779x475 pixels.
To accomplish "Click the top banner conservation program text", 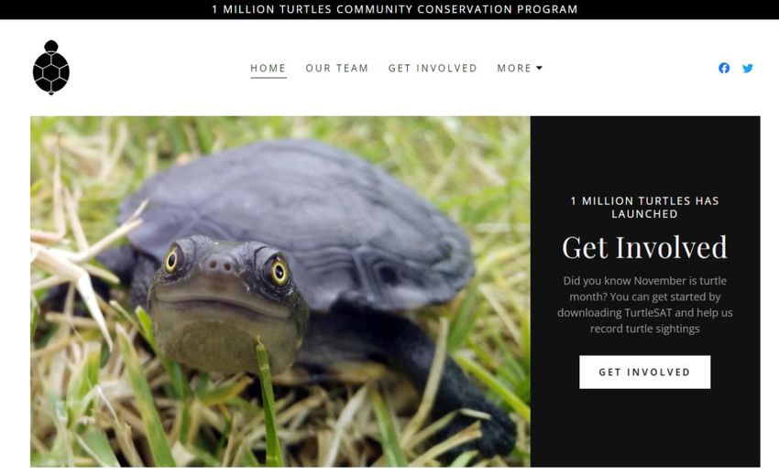I will click(x=394, y=9).
